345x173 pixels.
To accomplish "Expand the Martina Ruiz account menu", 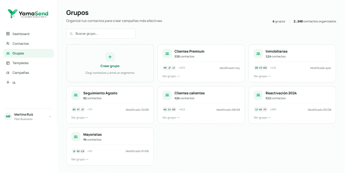I will coord(50,116).
